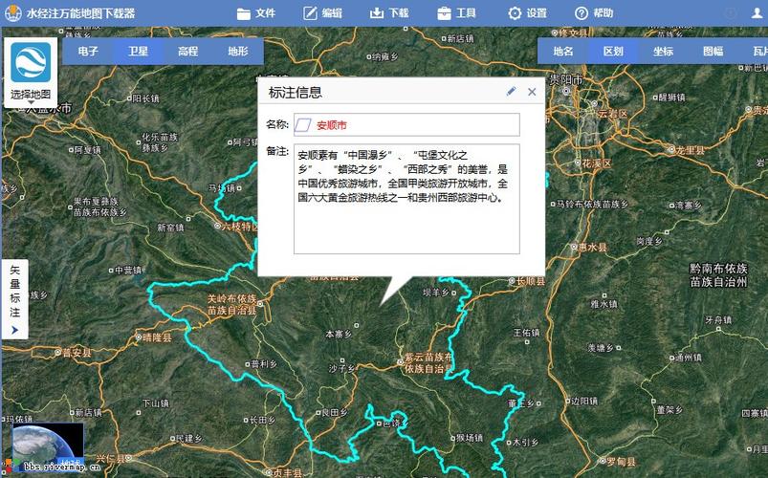Image resolution: width=768 pixels, height=478 pixels.
Task: Click the 普安县 map label
Action: [77, 353]
